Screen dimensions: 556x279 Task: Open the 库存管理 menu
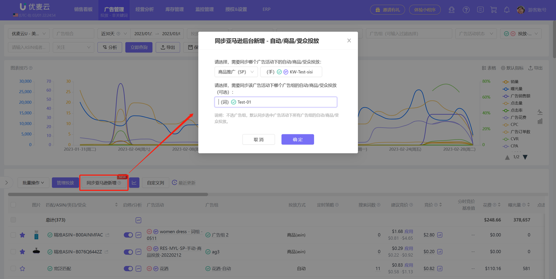(x=175, y=9)
